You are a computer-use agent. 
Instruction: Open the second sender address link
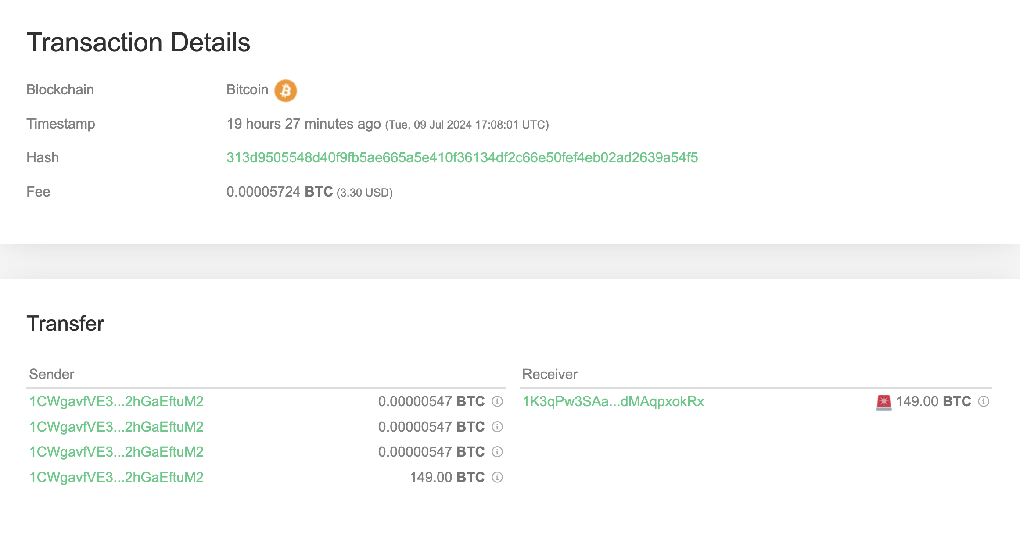[116, 427]
